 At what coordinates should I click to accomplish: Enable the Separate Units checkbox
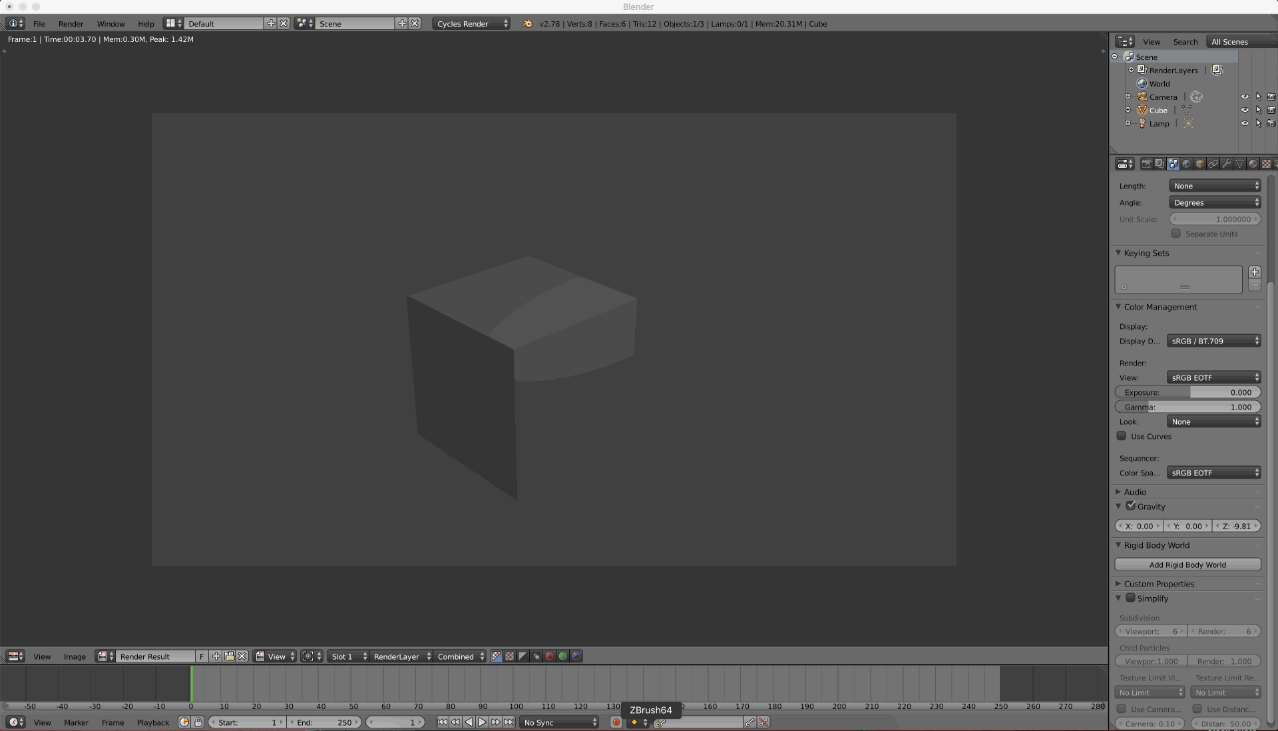pos(1176,234)
